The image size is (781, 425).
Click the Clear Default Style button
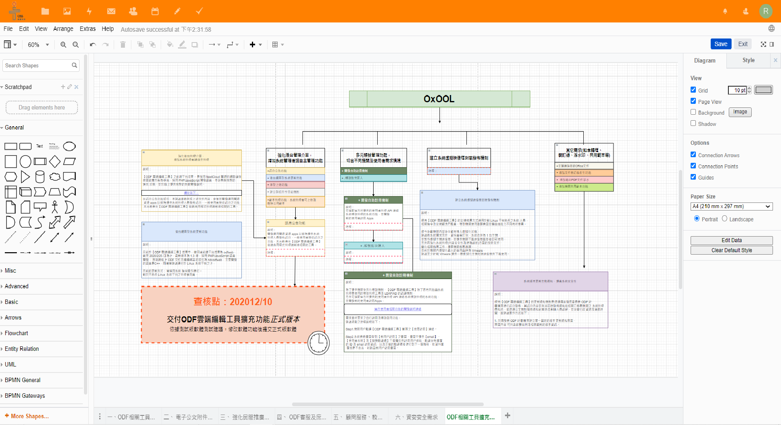[x=732, y=250]
